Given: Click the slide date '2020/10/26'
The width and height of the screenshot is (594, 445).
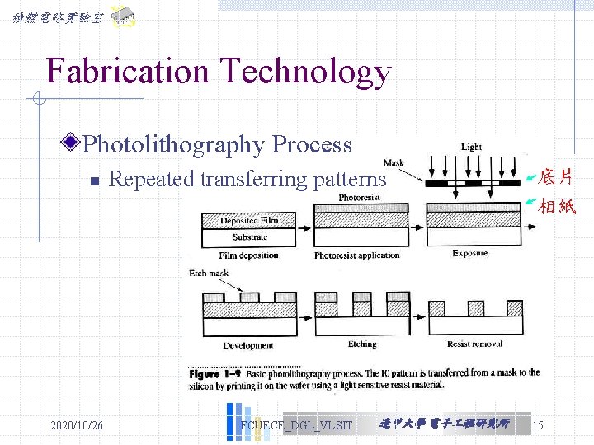Looking at the screenshot, I should coord(77,425).
